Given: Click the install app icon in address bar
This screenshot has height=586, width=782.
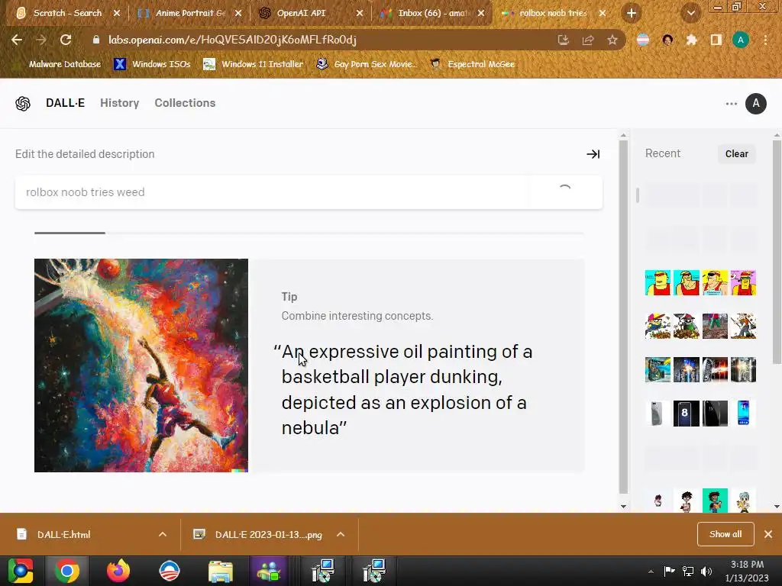Looking at the screenshot, I should coord(564,40).
